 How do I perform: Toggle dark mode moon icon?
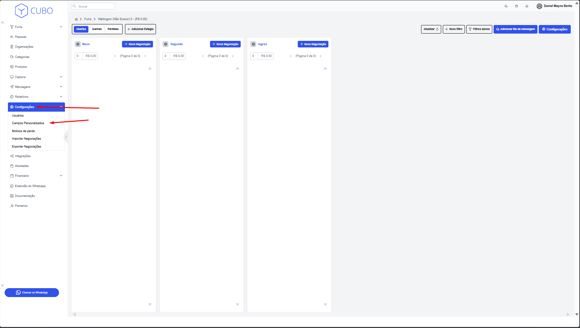[x=506, y=6]
